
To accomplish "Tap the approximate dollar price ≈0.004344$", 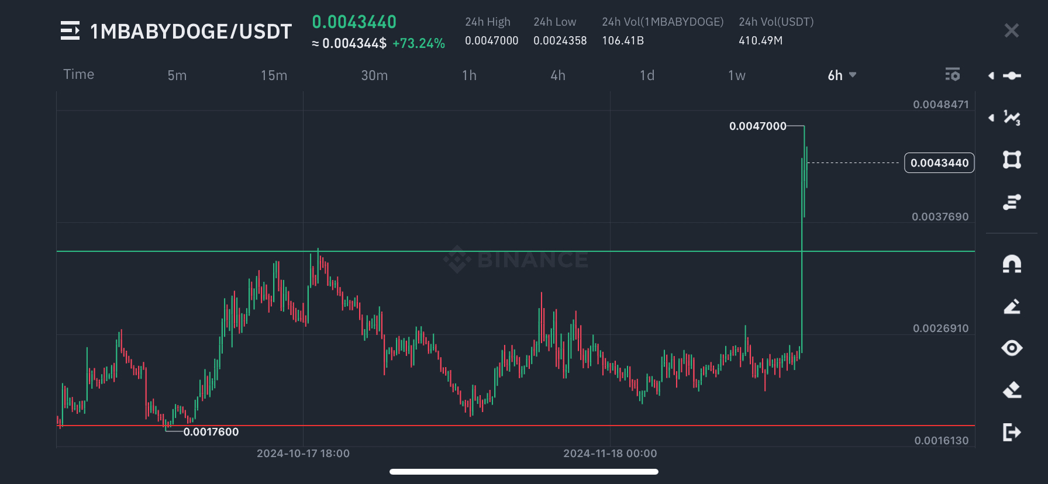I will [349, 44].
